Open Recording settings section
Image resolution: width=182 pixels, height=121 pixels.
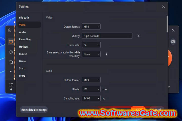pos(25,40)
